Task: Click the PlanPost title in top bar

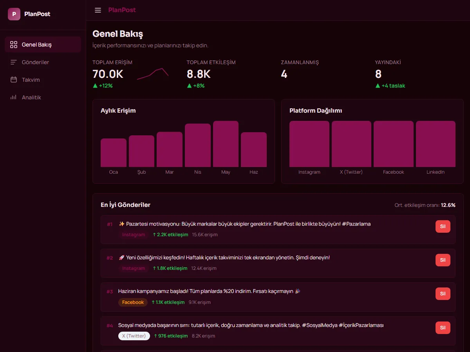Action: pos(122,10)
